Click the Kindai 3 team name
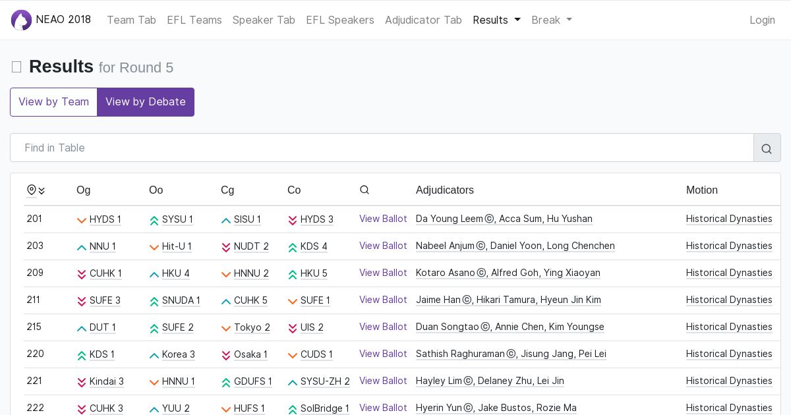791x415 pixels. point(107,381)
